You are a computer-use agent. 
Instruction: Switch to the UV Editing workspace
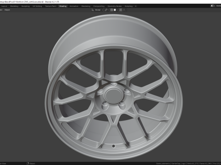37,6
